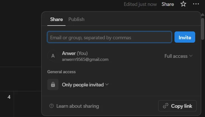Click the anwerrr9565@gmail.com user row
Screen dimensions: 205x117
(120, 56)
